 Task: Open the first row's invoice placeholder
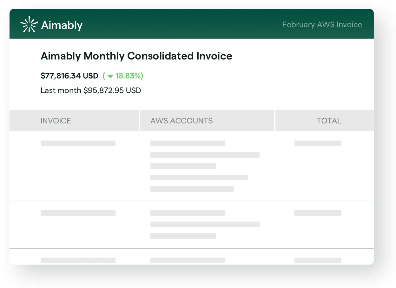coord(78,143)
